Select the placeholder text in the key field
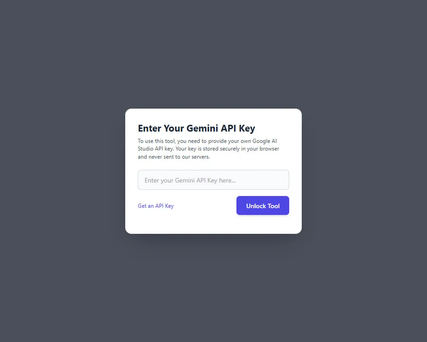The height and width of the screenshot is (342, 427). click(x=190, y=180)
